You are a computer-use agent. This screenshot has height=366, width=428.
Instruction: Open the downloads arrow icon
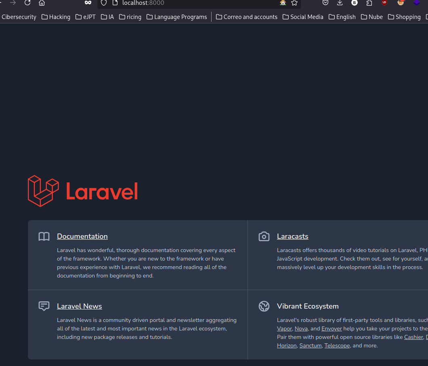coord(340,3)
